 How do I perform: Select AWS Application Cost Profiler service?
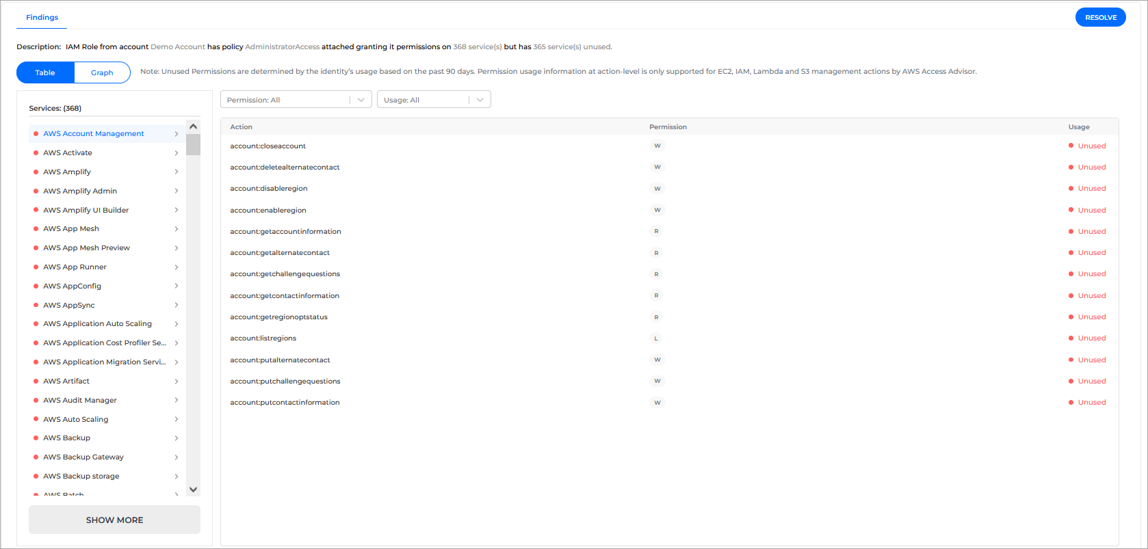(x=106, y=343)
